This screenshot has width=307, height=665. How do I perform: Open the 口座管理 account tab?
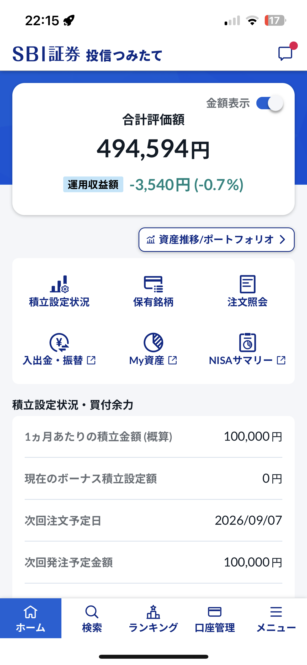[215, 618]
